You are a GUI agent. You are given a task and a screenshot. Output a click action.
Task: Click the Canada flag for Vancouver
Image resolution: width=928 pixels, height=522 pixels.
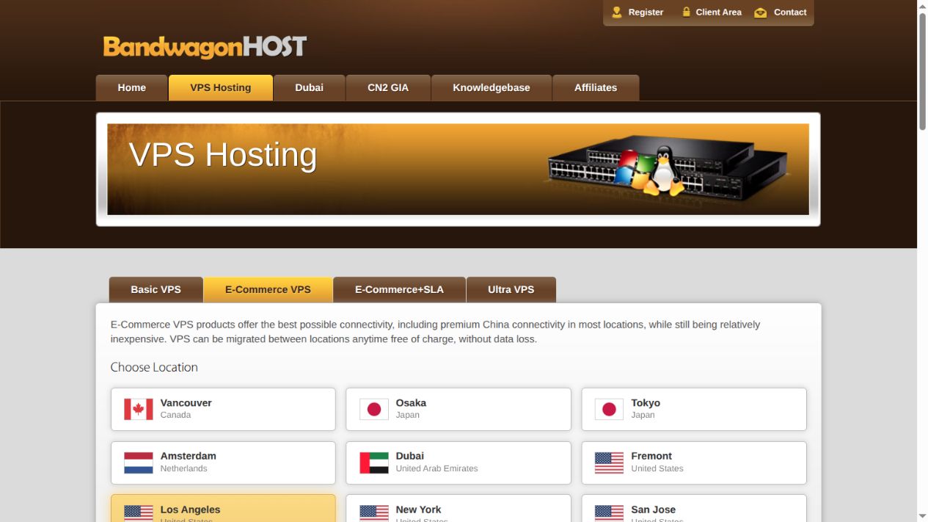(139, 409)
